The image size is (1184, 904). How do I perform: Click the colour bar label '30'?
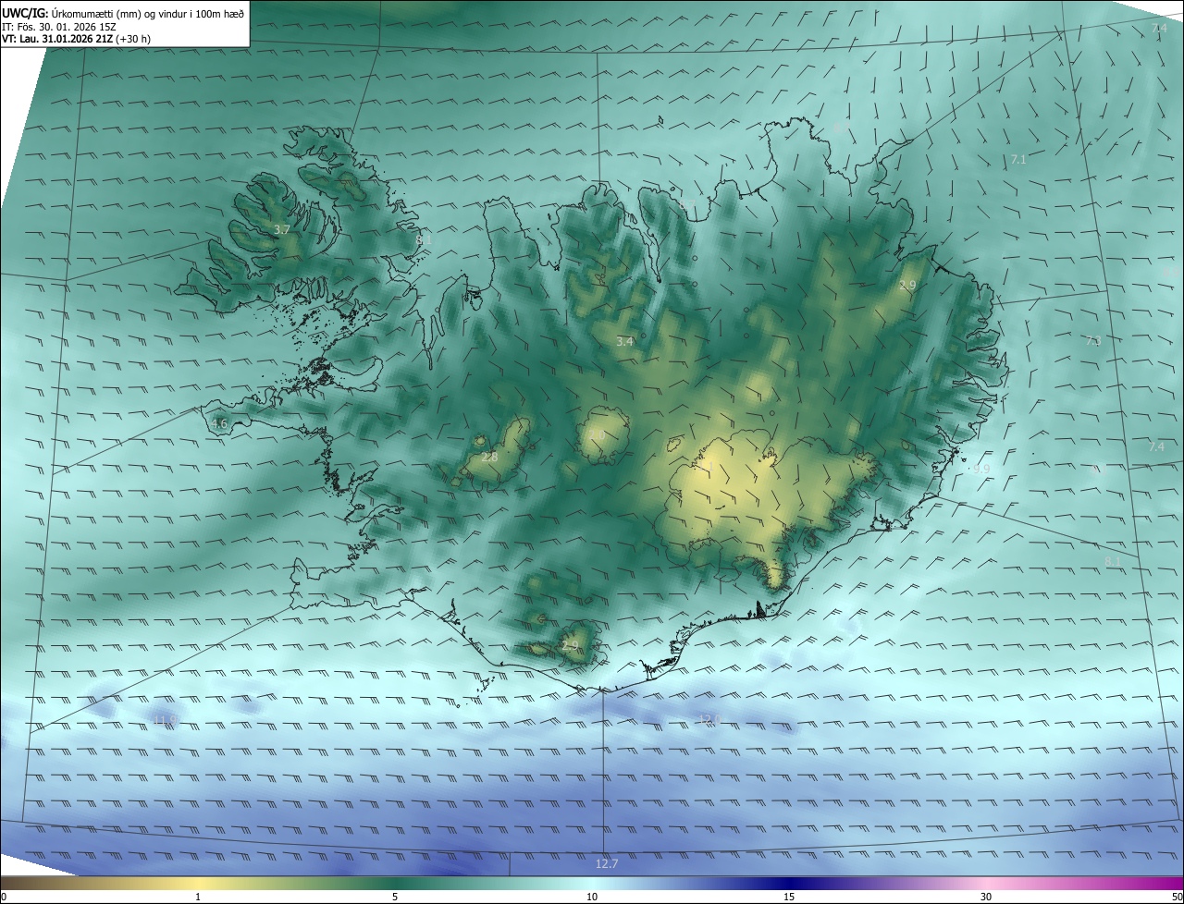tap(986, 897)
